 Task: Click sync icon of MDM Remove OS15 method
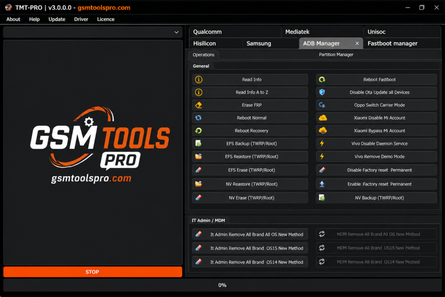(322, 248)
